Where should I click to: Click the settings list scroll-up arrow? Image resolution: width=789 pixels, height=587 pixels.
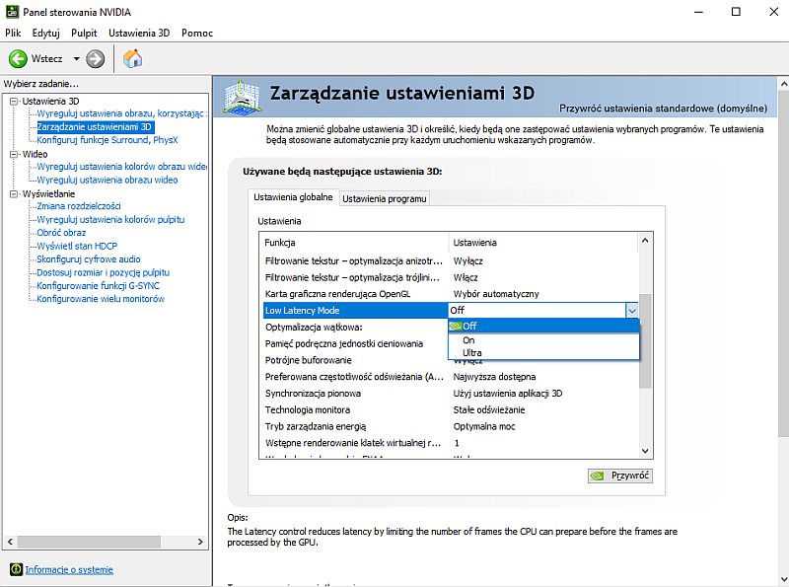(x=645, y=241)
